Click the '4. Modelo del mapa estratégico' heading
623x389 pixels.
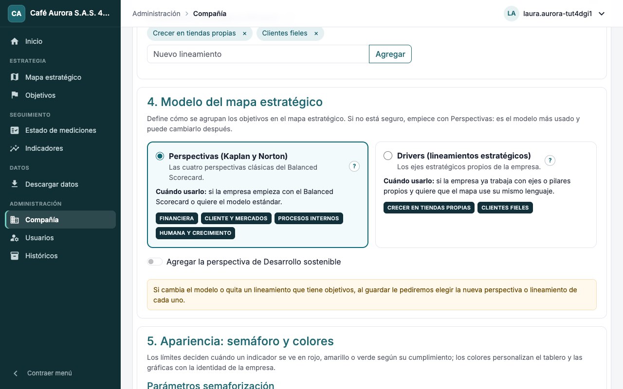pyautogui.click(x=235, y=102)
